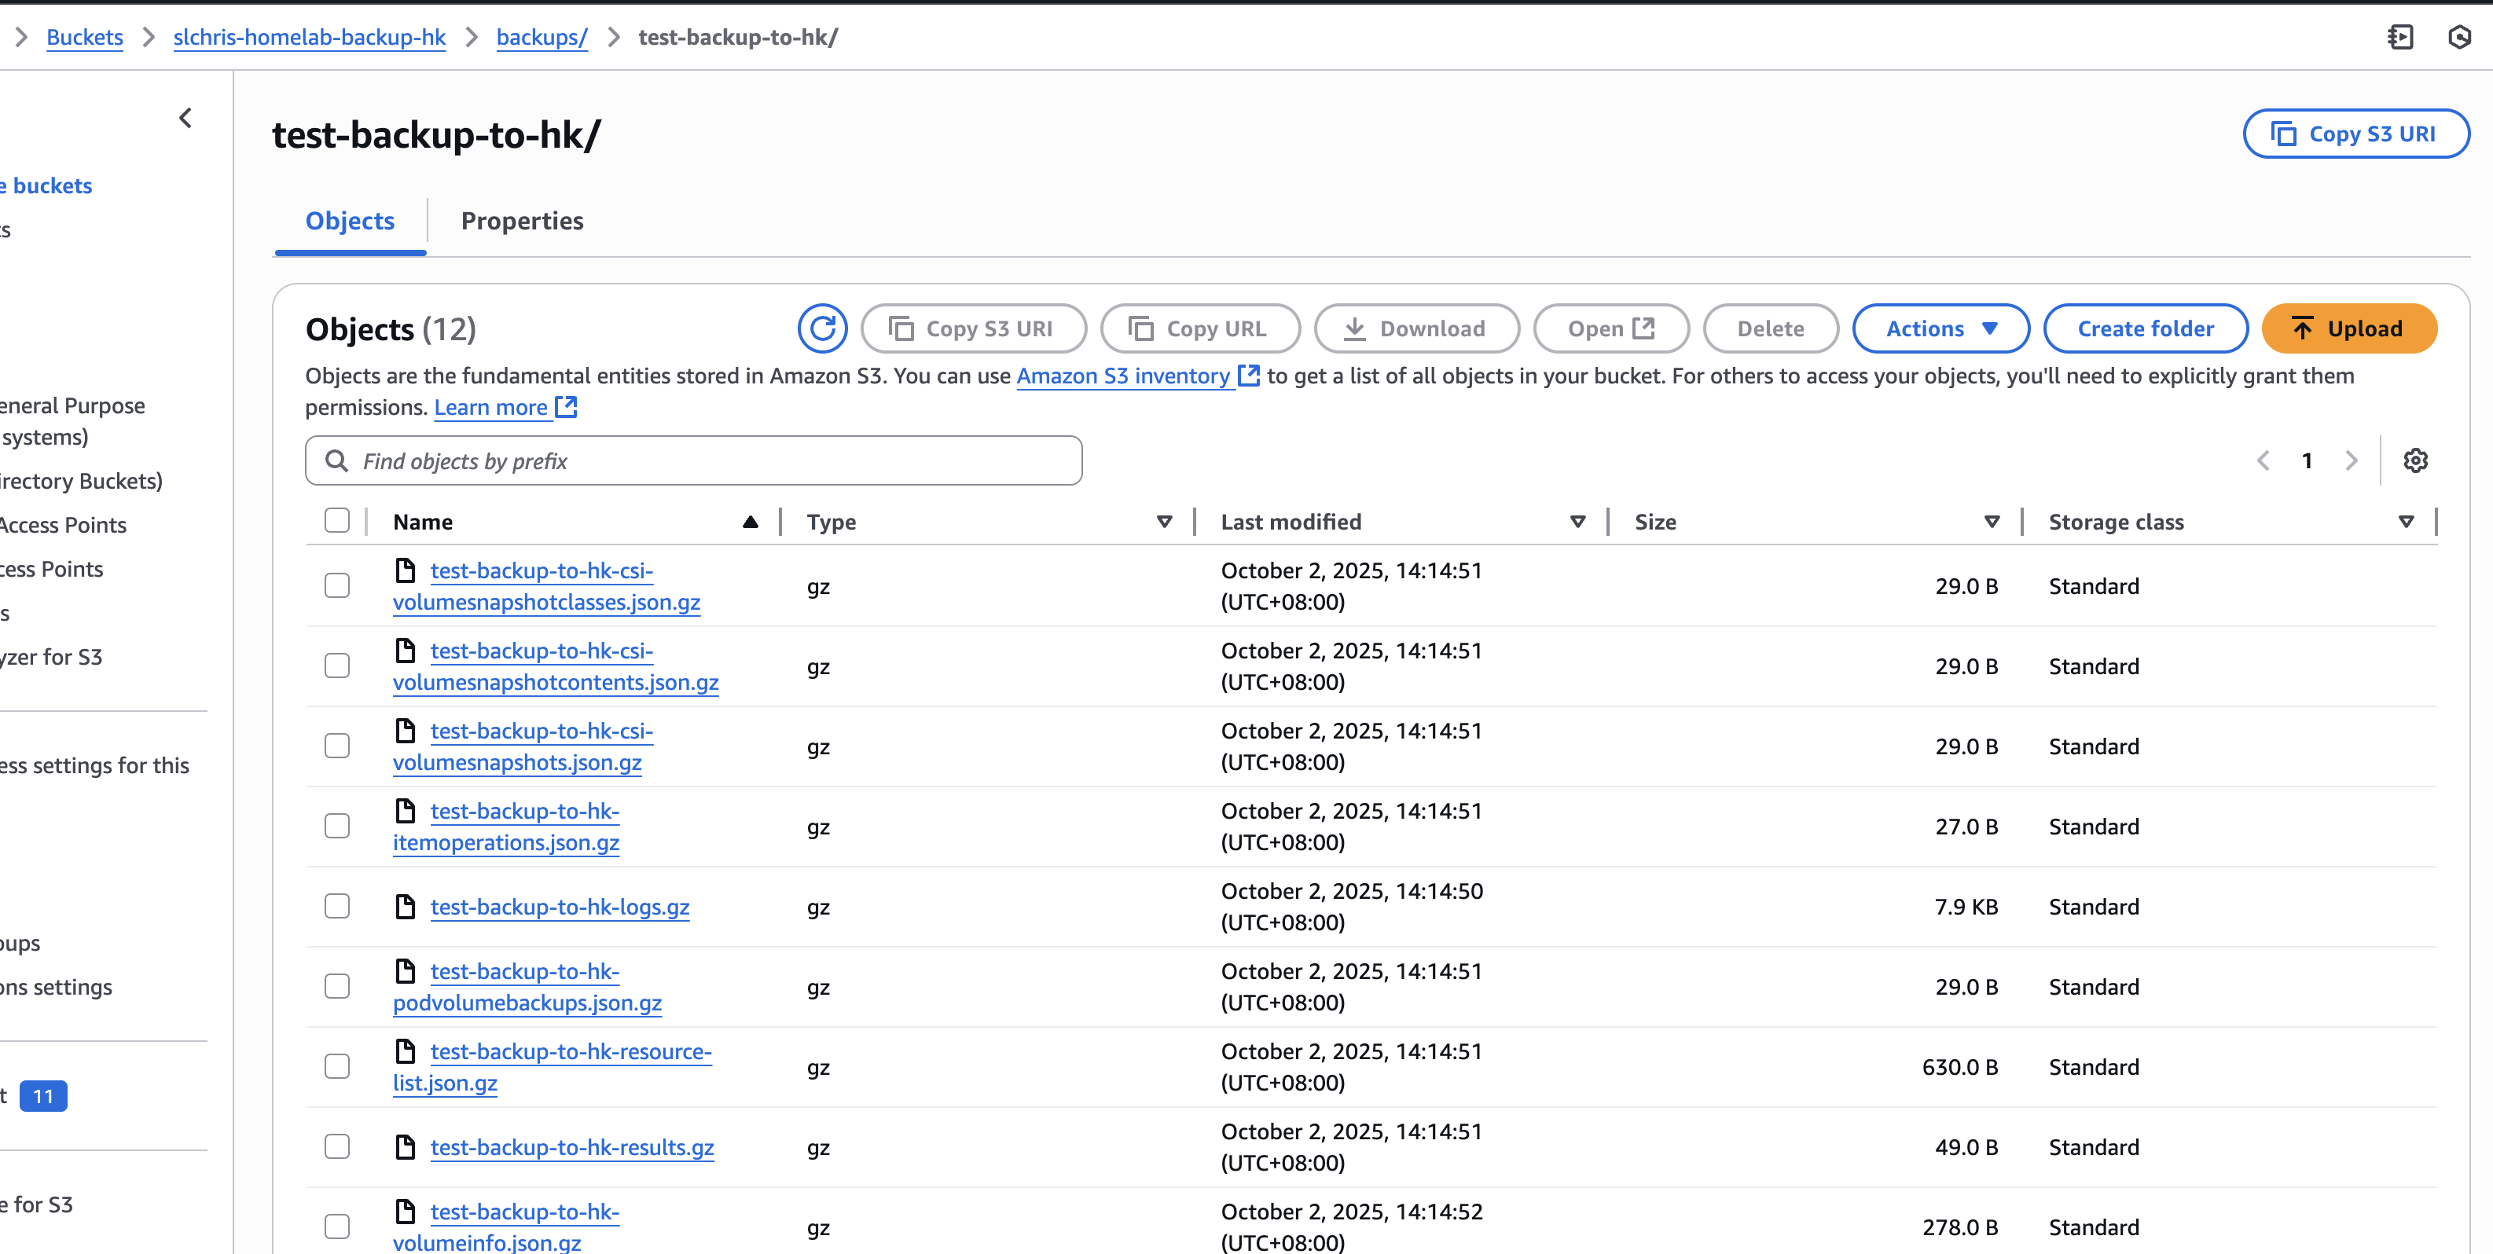This screenshot has height=1254, width=2493.
Task: Click the Create folder button
Action: pos(2145,329)
